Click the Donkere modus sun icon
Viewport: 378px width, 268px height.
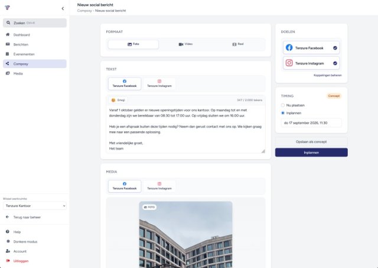click(x=8, y=241)
